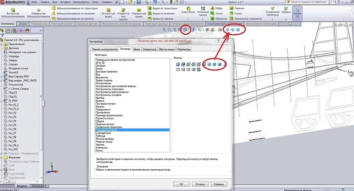Viewport: 354px width, 191px height.
Task: Open the Файл menu
Action: [x=34, y=2]
